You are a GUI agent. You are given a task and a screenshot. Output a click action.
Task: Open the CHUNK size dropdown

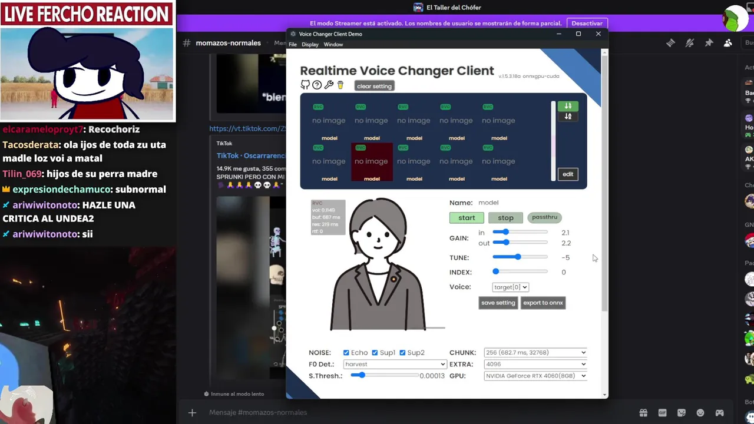(x=535, y=352)
